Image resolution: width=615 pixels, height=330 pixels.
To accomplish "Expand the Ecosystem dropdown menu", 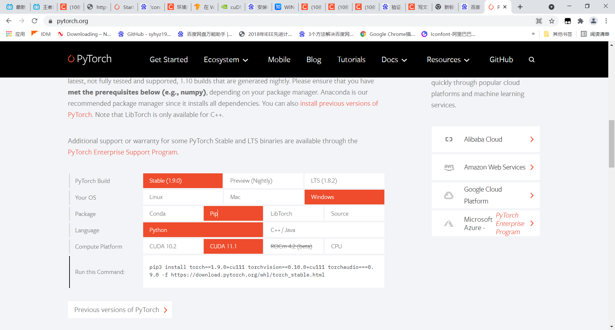I will [x=226, y=60].
